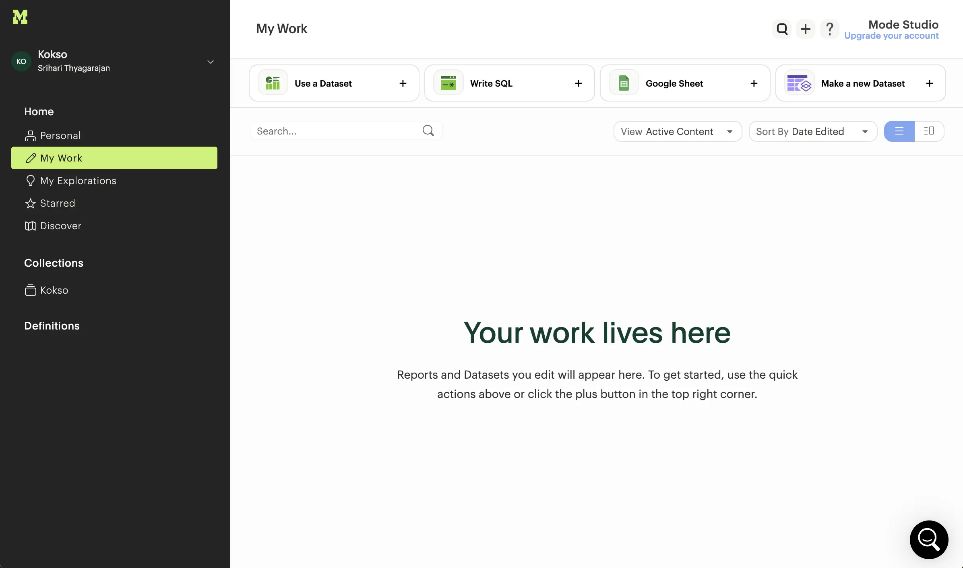Click the plus on Make a new Dataset
The image size is (963, 568).
click(930, 83)
